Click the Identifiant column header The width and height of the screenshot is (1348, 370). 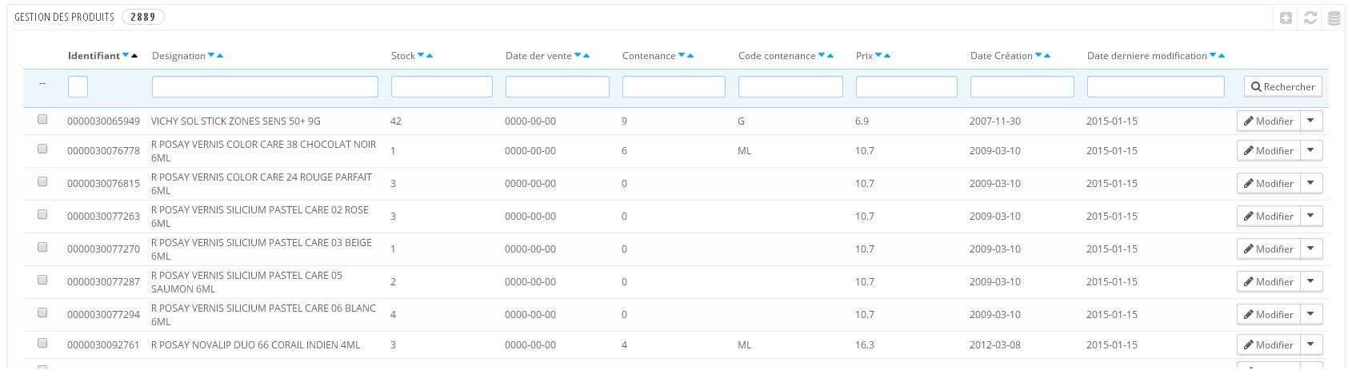[94, 56]
